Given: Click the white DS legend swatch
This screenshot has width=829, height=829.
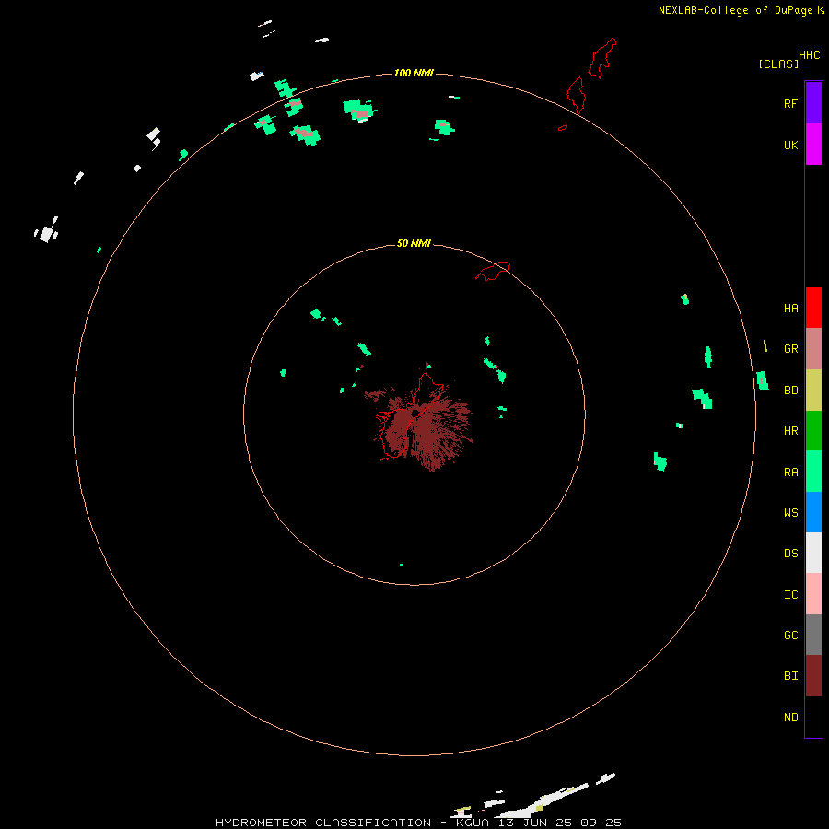Looking at the screenshot, I should tap(813, 553).
